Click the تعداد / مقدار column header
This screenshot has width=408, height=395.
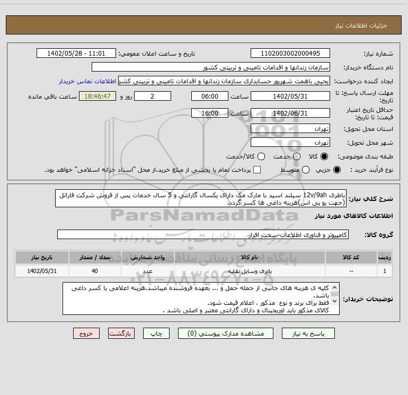95,258
